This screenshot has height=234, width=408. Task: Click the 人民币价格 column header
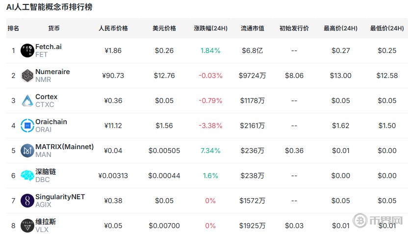(113, 28)
